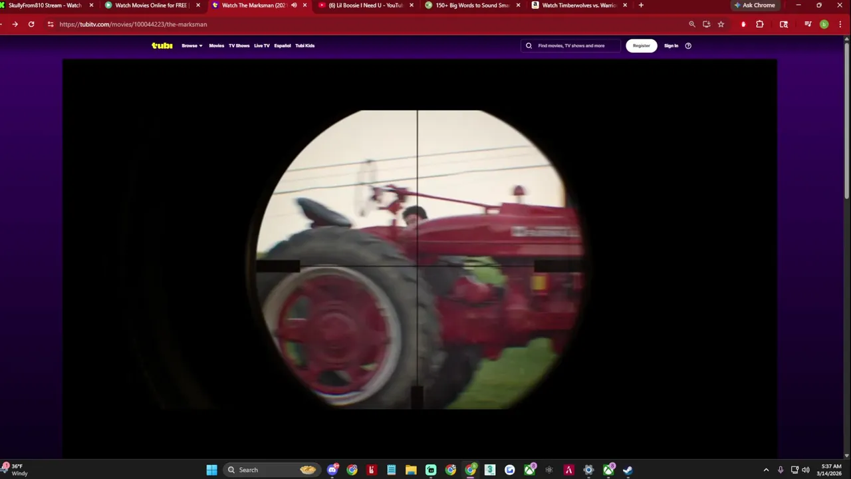Screen dimensions: 851x479
Task: Click the install app icon in address bar
Action: 707,24
